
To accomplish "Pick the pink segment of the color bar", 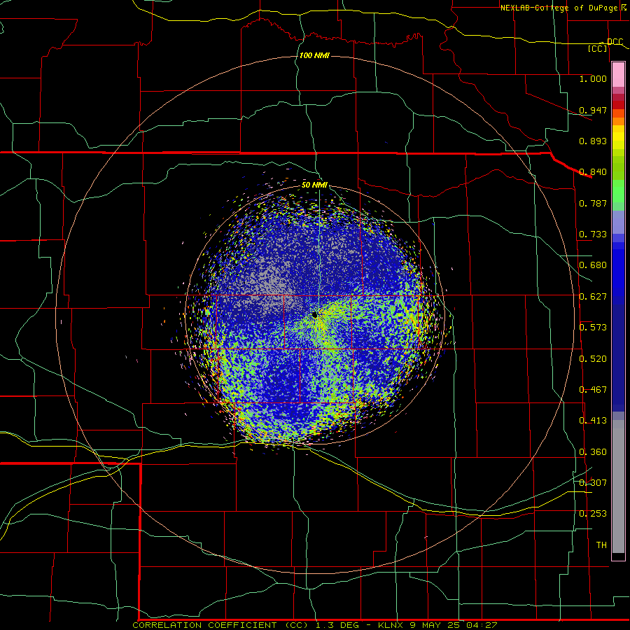I will point(618,75).
